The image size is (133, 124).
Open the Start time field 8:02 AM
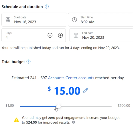(101, 20)
